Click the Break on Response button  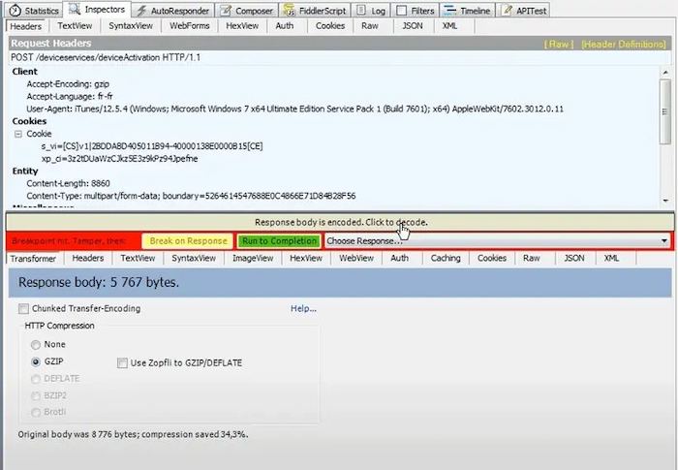point(188,240)
